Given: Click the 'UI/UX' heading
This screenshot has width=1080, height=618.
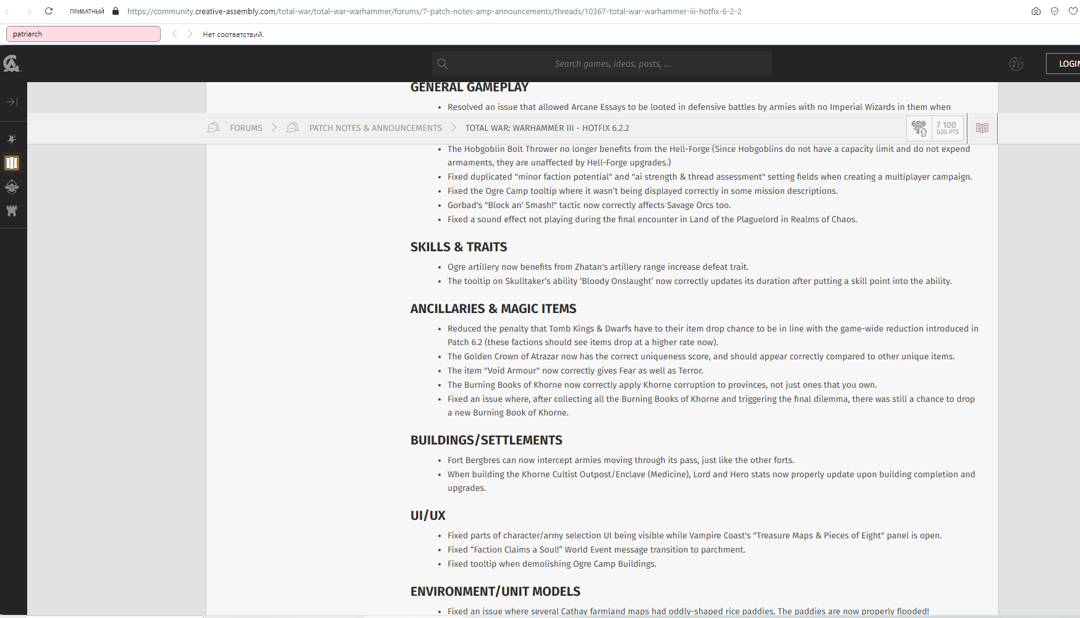Looking at the screenshot, I should coord(428,516).
